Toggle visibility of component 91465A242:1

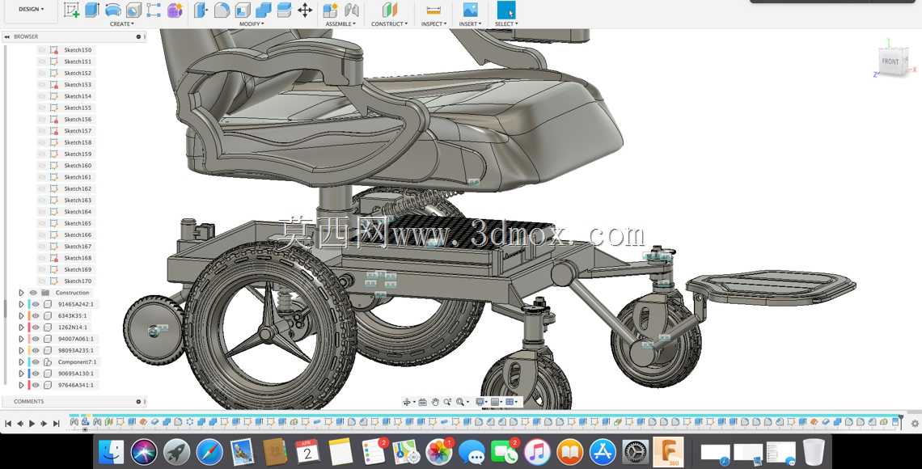(36, 304)
